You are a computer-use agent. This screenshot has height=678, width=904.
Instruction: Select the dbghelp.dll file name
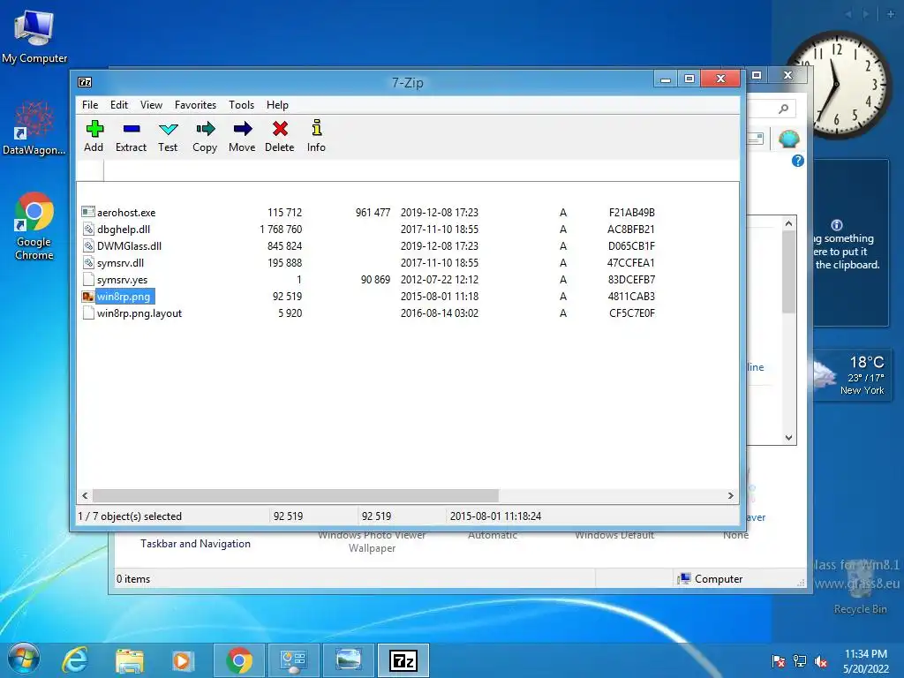tap(124, 229)
